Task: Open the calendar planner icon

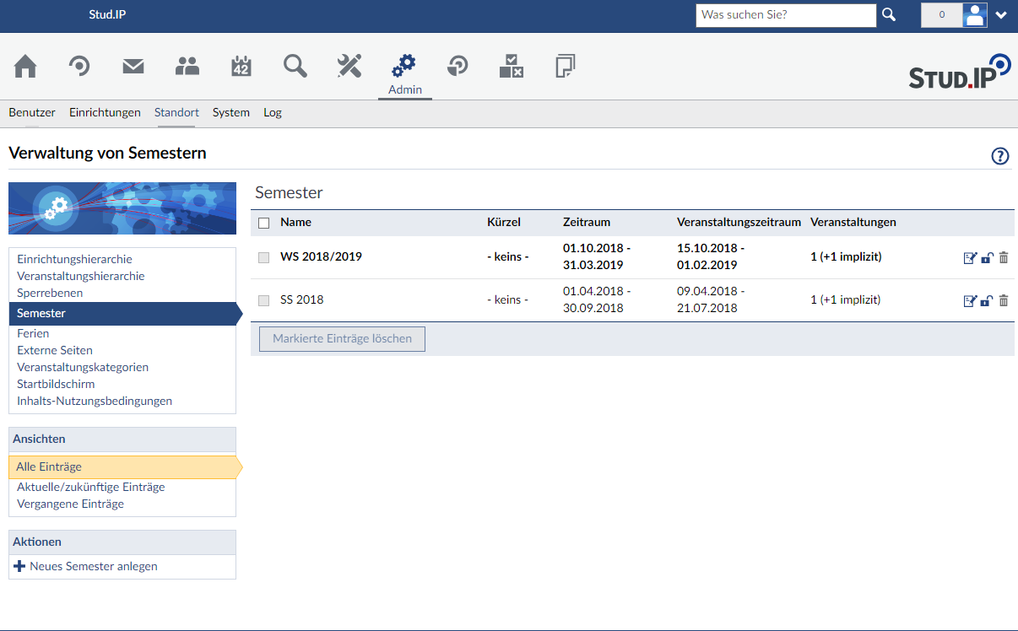Action: [x=241, y=66]
